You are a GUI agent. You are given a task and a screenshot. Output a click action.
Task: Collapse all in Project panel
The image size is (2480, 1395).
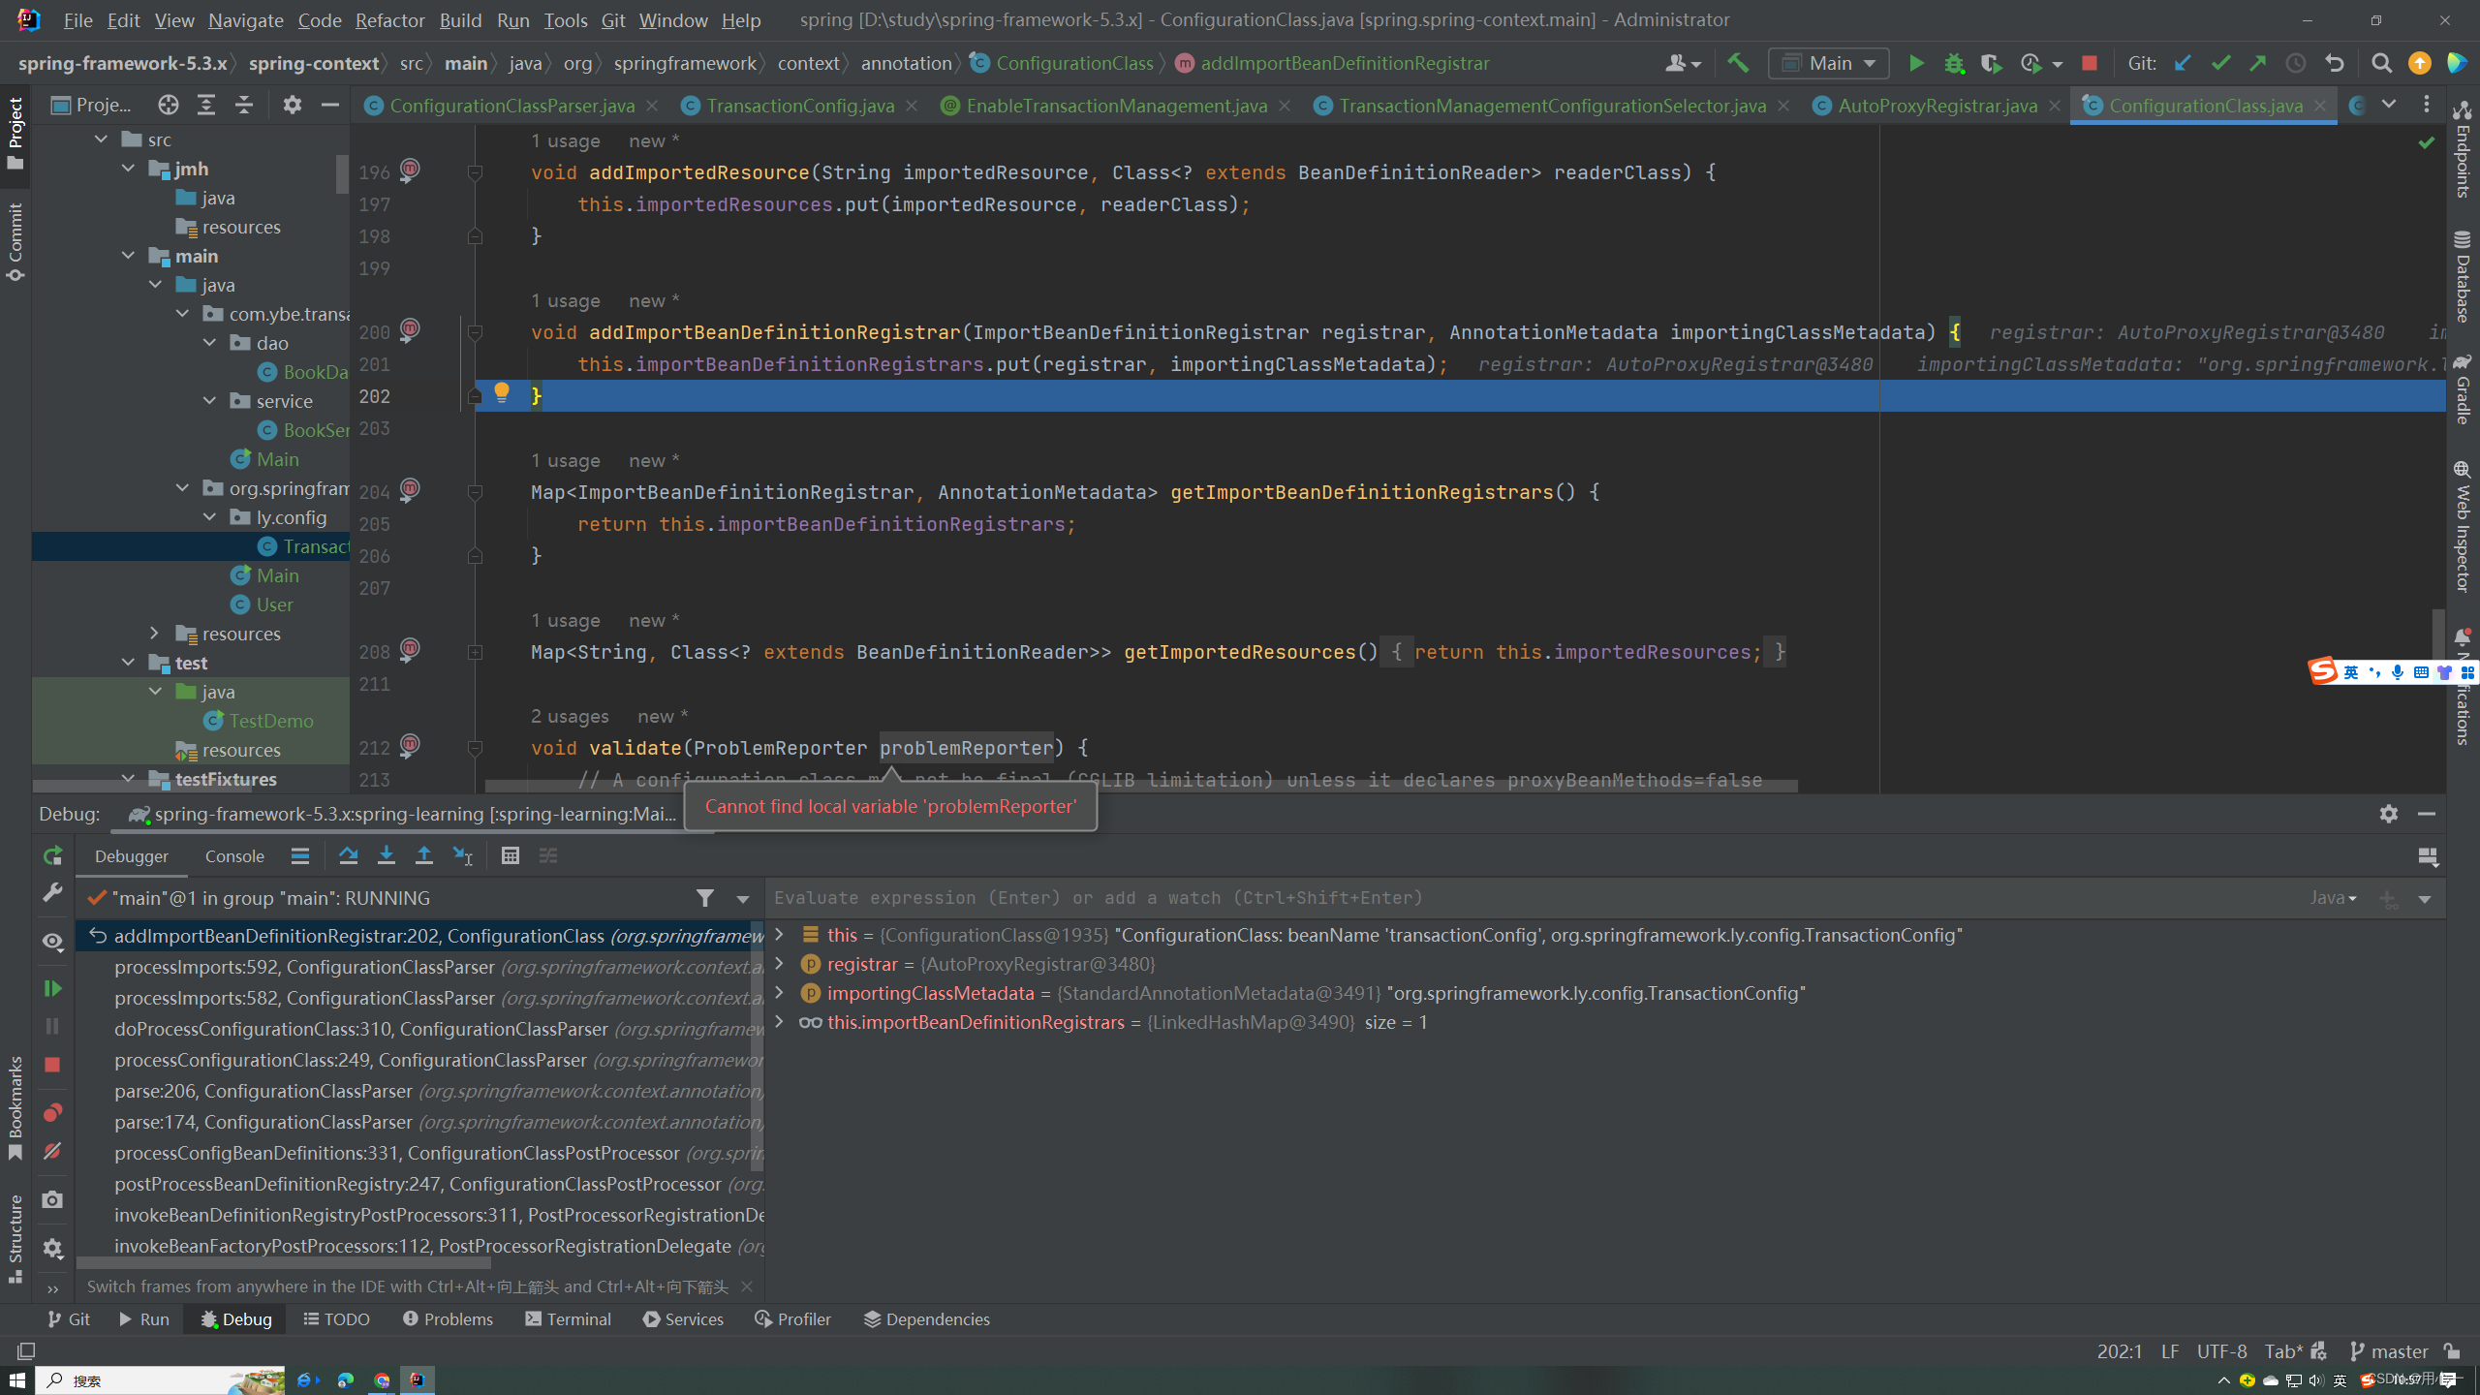click(244, 105)
